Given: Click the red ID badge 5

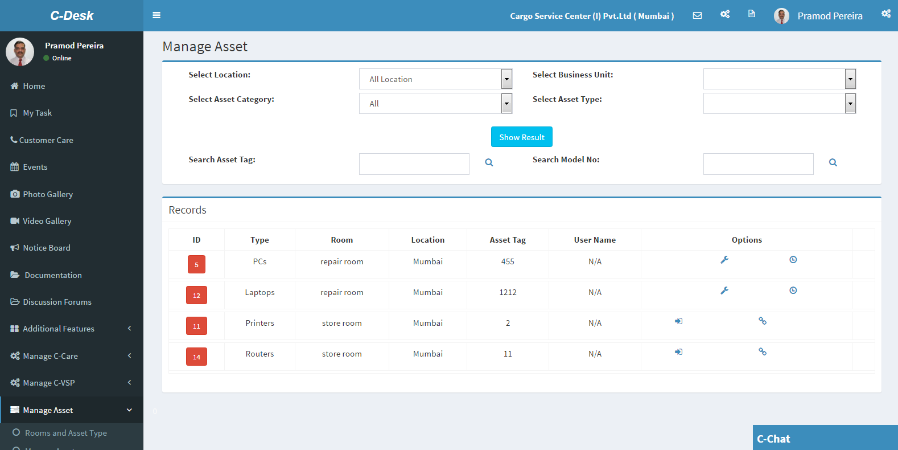Looking at the screenshot, I should click(196, 264).
